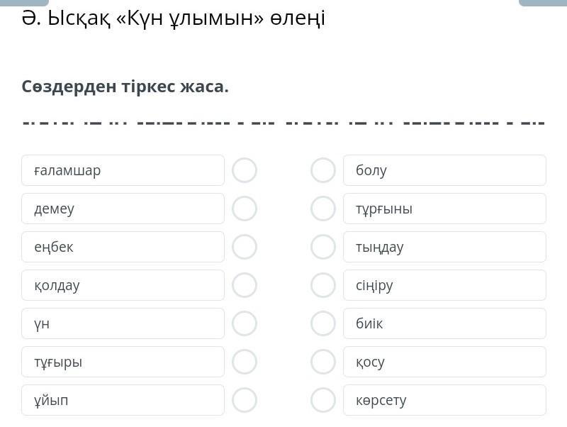
Task: Select the radio circle next to үн
Action: tap(245, 323)
